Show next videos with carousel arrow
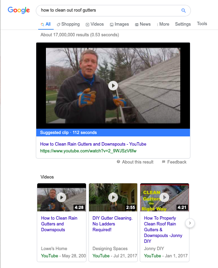The width and height of the screenshot is (218, 268). click(x=190, y=223)
